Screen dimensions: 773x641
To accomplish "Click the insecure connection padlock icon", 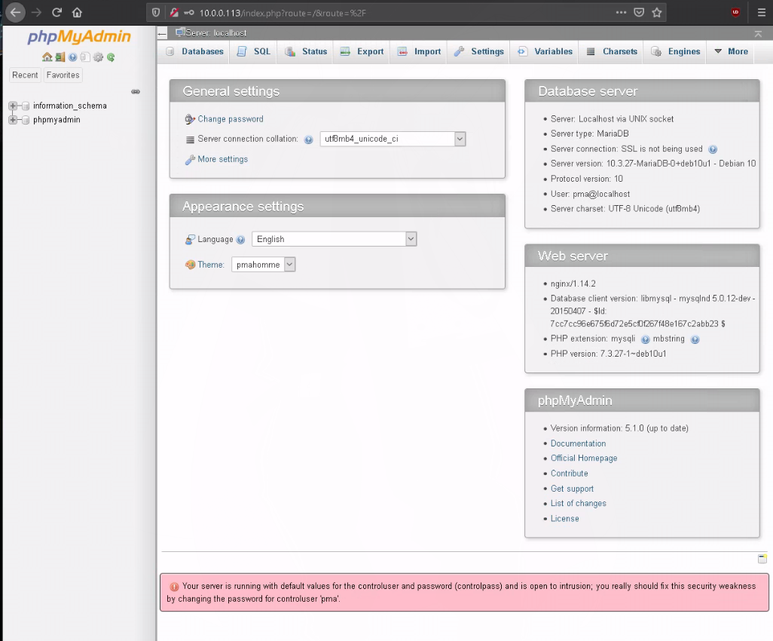I will (173, 13).
